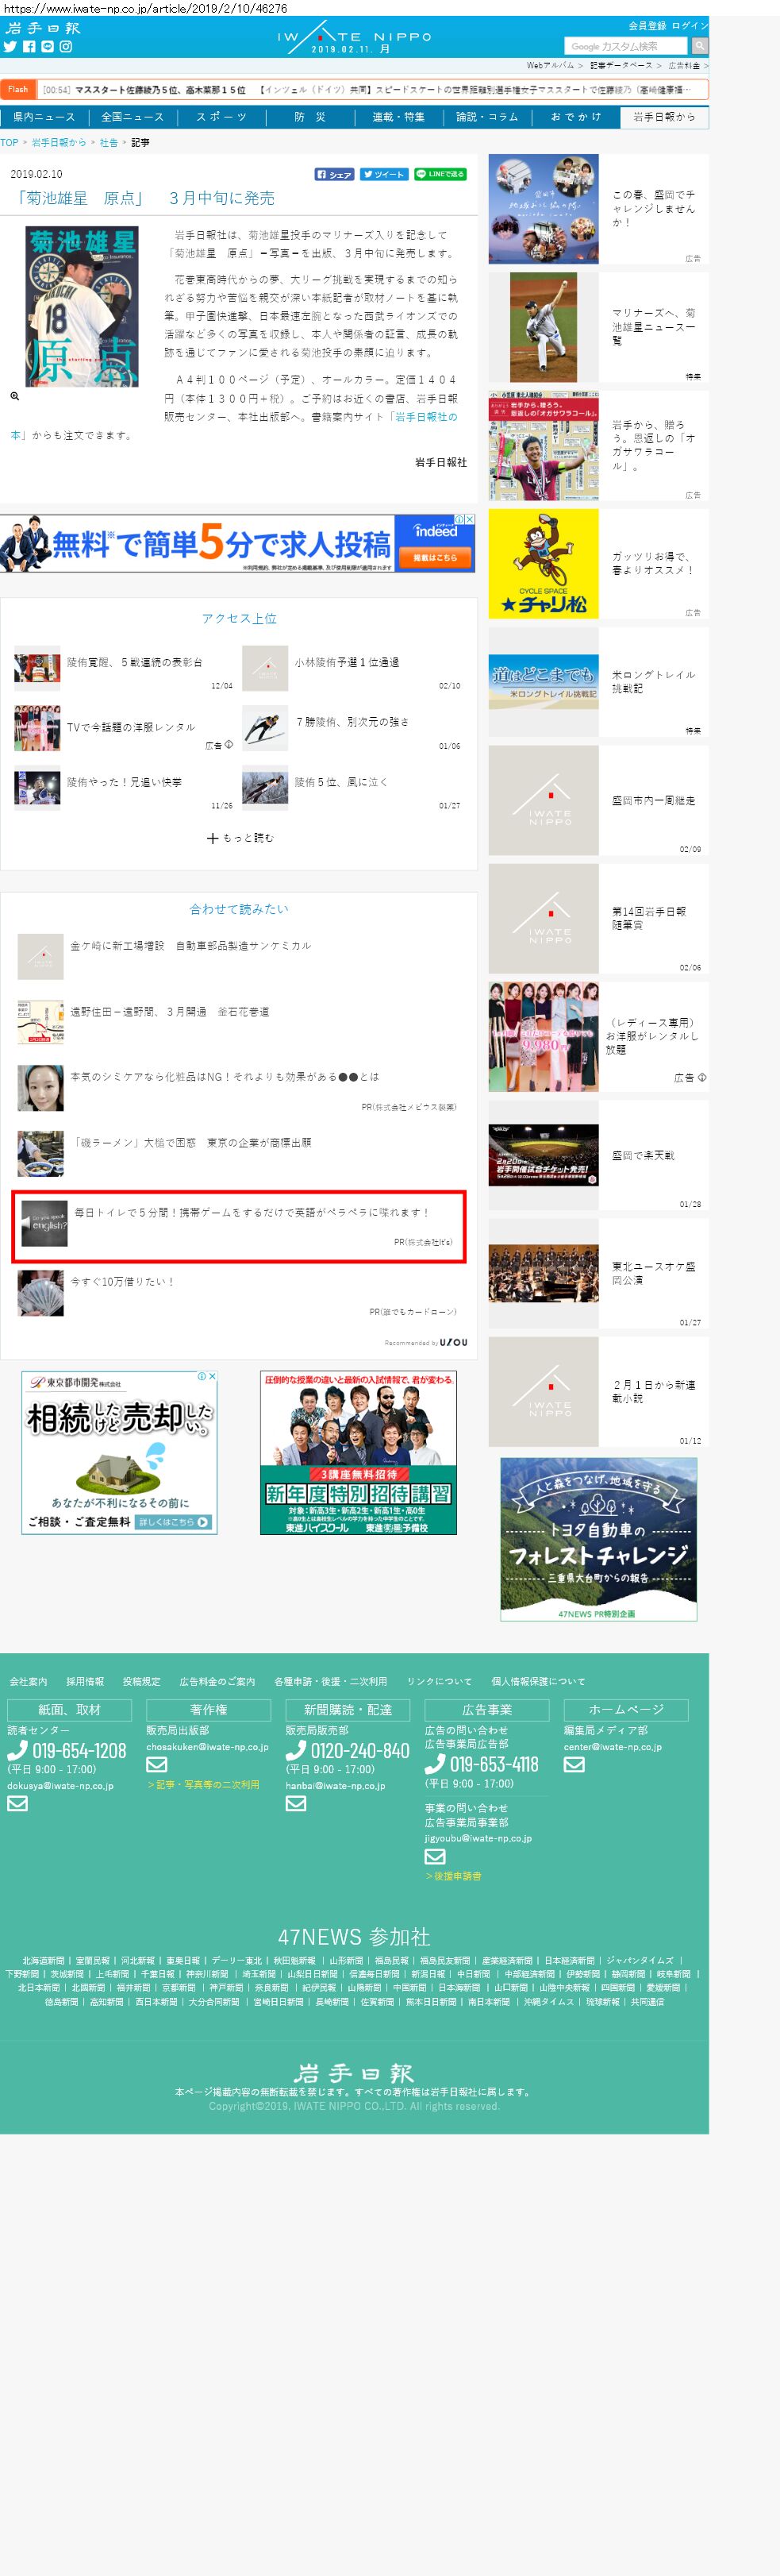This screenshot has height=2576, width=780.
Task: Click envelope icon under dokusya@iwate-np.co.jp
Action: (x=17, y=1803)
